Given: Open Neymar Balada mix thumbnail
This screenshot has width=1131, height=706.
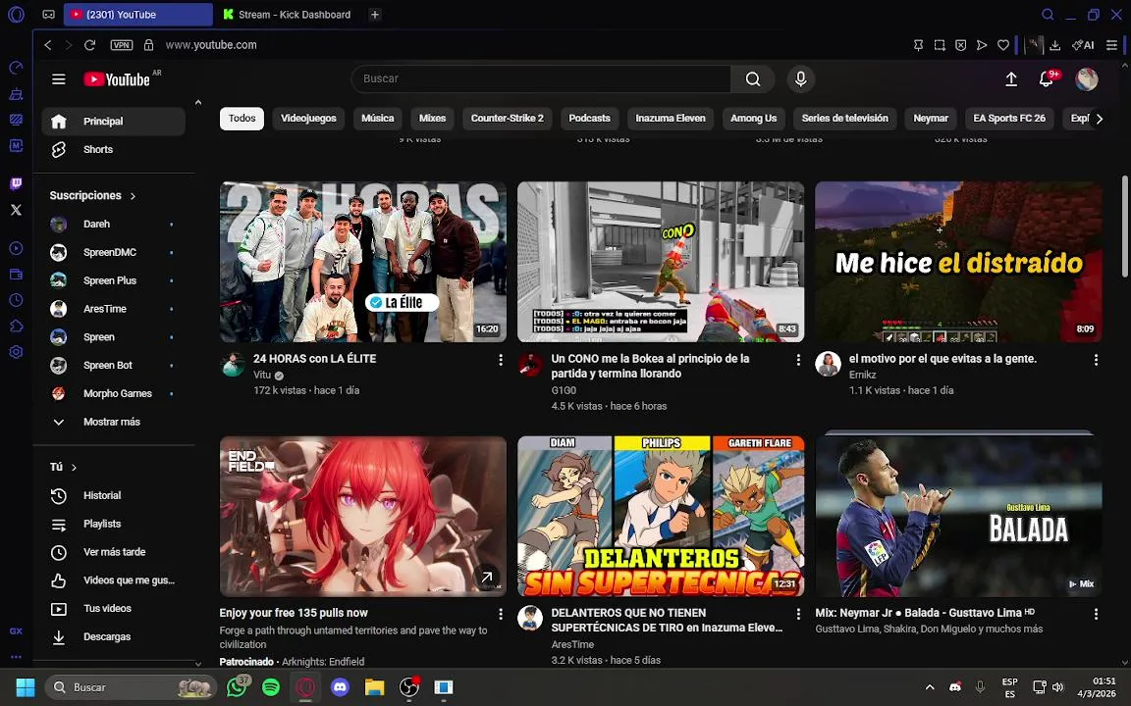Looking at the screenshot, I should (958, 516).
